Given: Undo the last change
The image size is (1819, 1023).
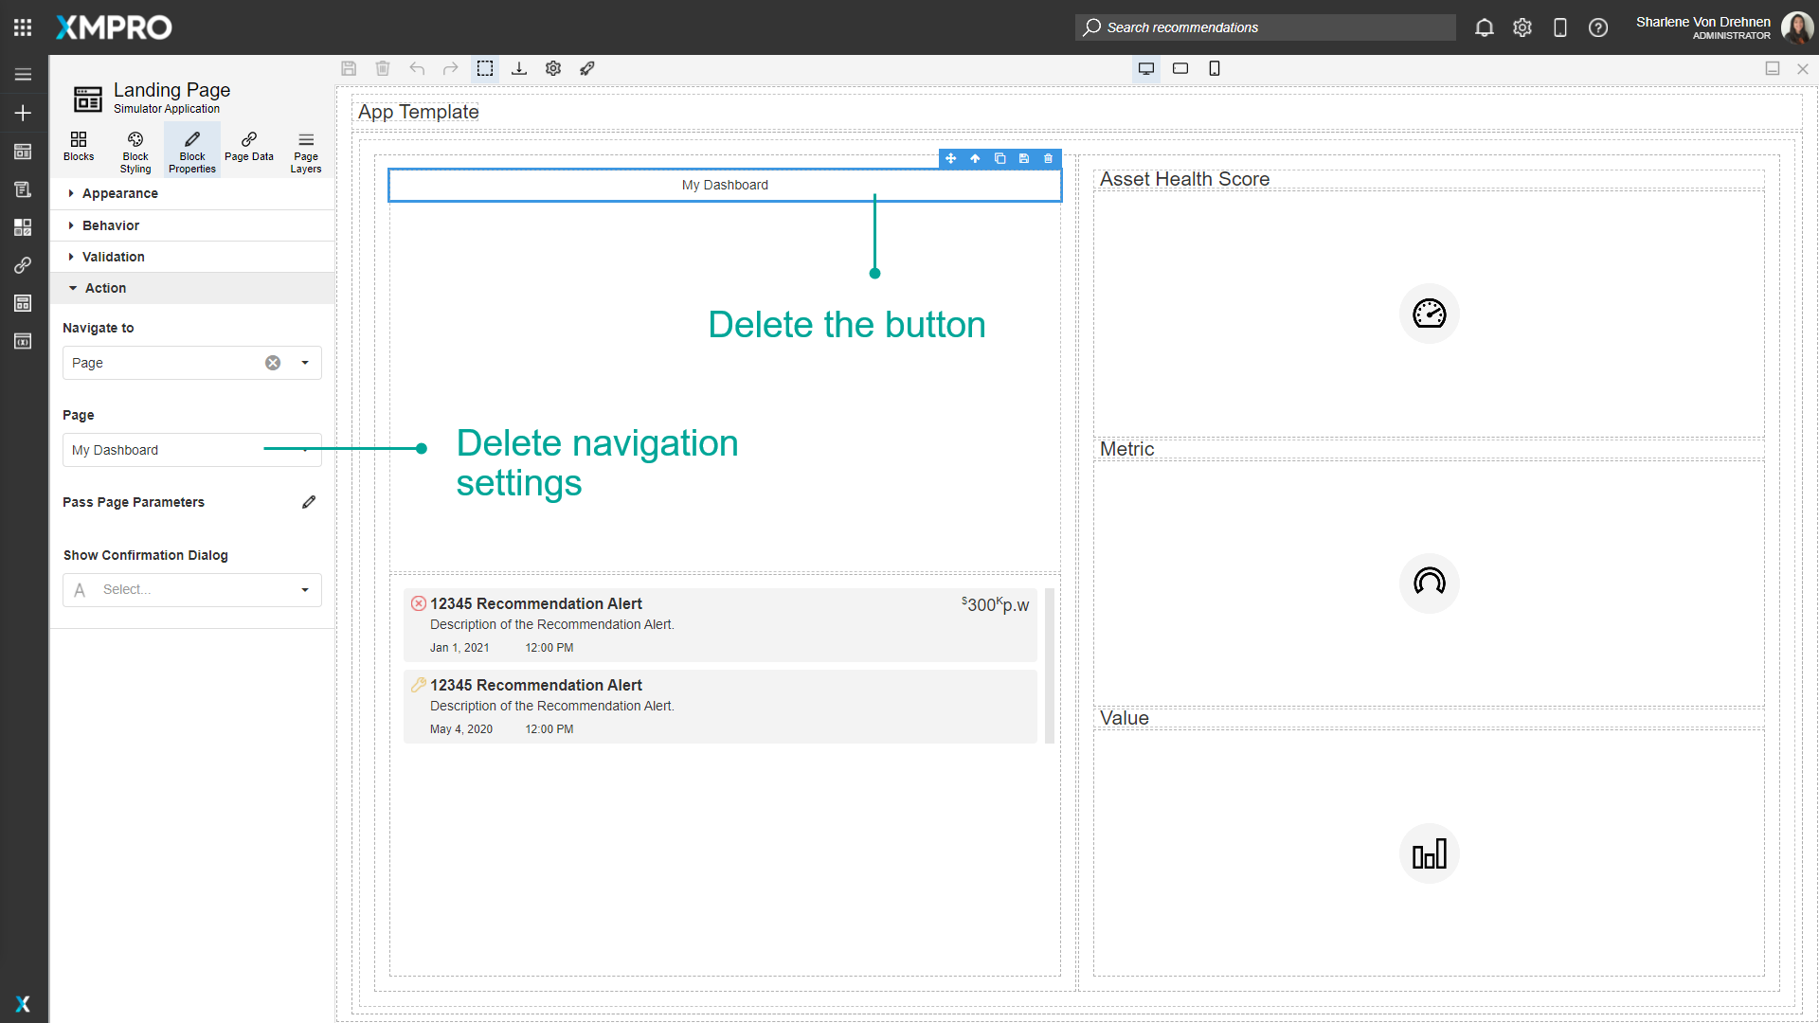Looking at the screenshot, I should click(x=417, y=68).
